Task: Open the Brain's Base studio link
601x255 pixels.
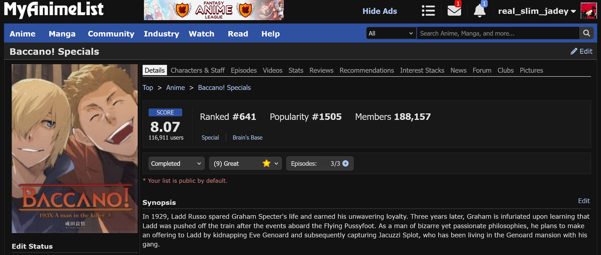Action: [248, 138]
